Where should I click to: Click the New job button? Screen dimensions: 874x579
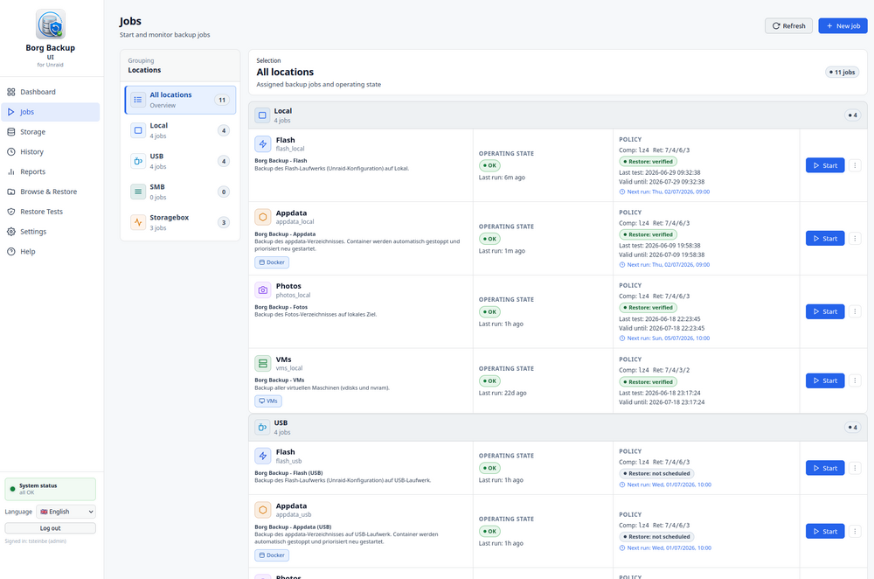tap(843, 25)
